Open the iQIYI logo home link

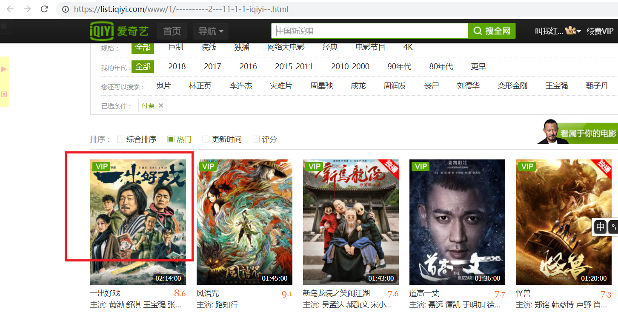coord(120,31)
